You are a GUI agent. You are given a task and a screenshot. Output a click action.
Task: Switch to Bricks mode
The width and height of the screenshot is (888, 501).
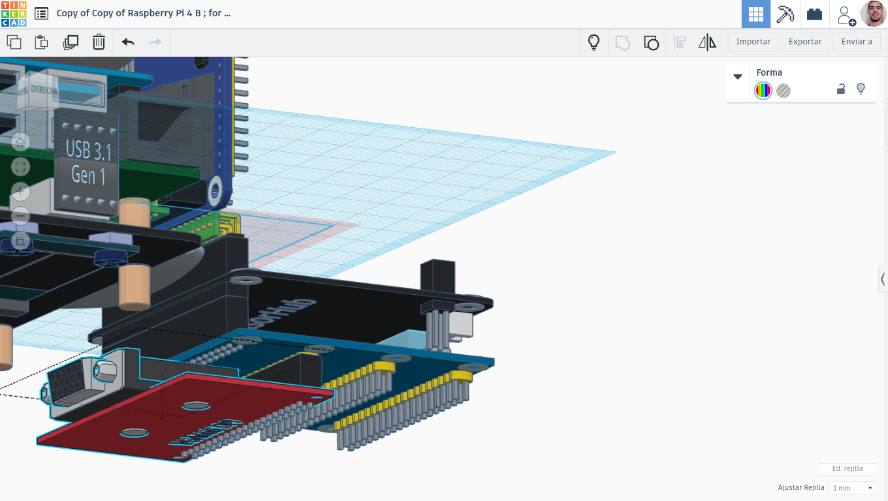tap(814, 14)
